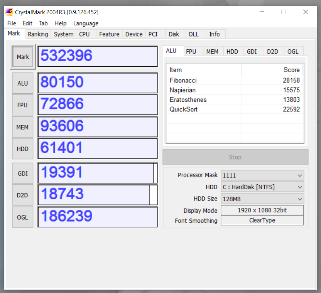Run the FPU benchmark button

pyautogui.click(x=22, y=105)
